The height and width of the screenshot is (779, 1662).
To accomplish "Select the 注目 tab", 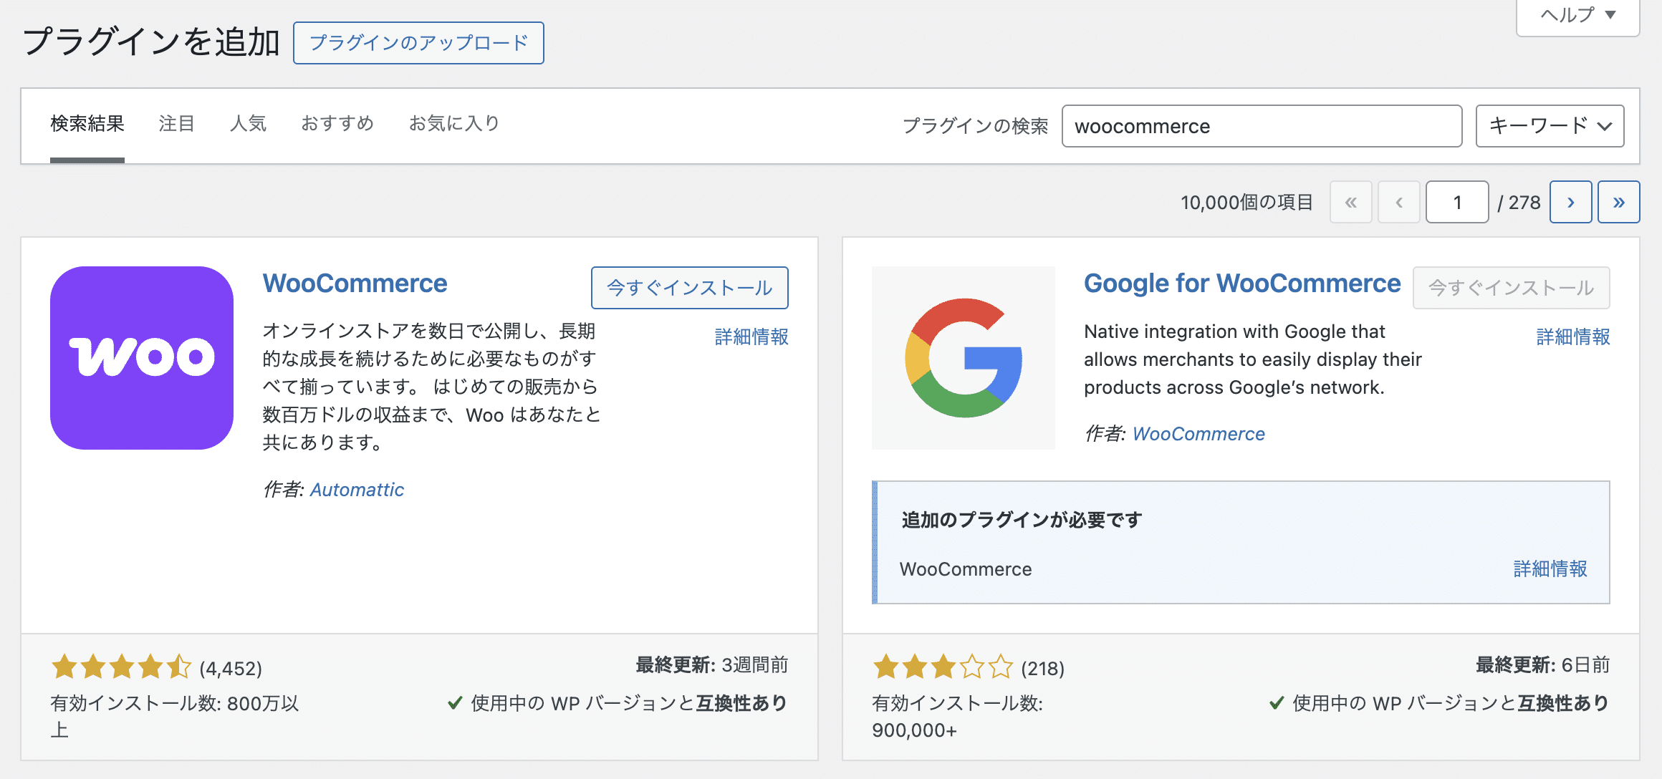I will coord(177,123).
